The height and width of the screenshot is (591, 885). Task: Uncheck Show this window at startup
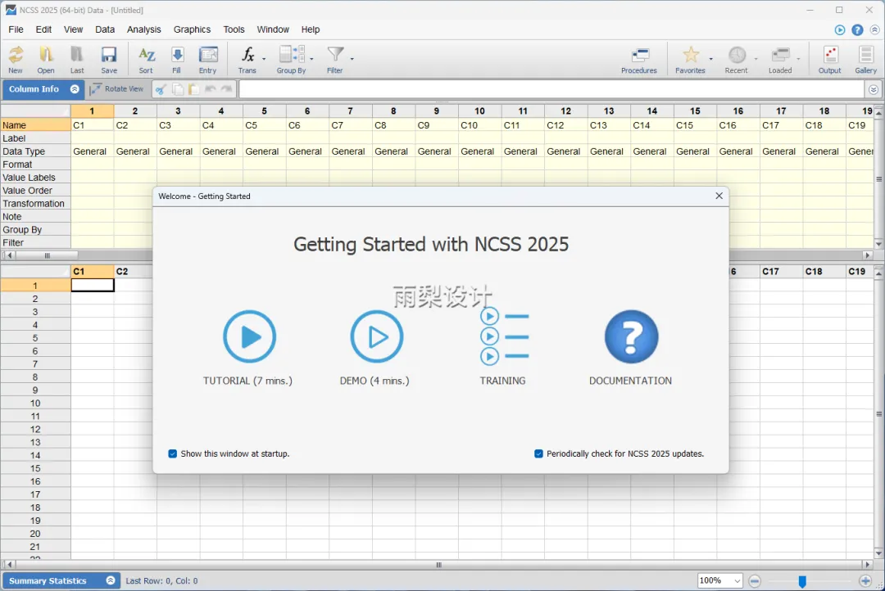173,454
